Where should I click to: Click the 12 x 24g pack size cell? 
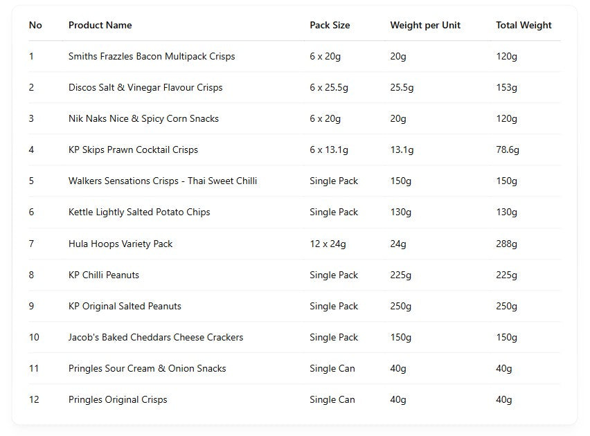pos(328,244)
